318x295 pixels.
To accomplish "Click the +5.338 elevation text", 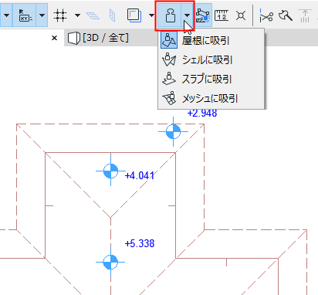I will click(x=140, y=243).
